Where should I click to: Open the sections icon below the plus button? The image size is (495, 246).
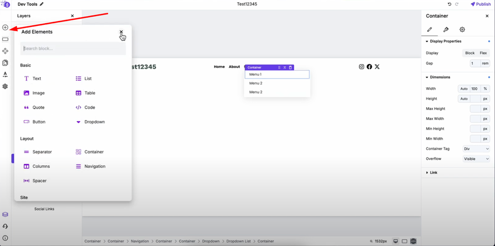click(x=5, y=39)
